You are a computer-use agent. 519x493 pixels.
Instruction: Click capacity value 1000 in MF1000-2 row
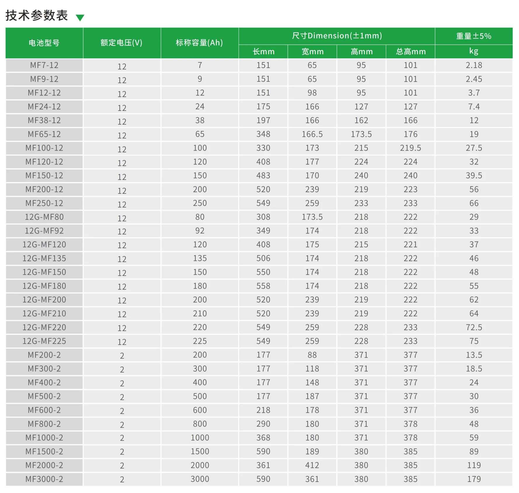pos(200,438)
